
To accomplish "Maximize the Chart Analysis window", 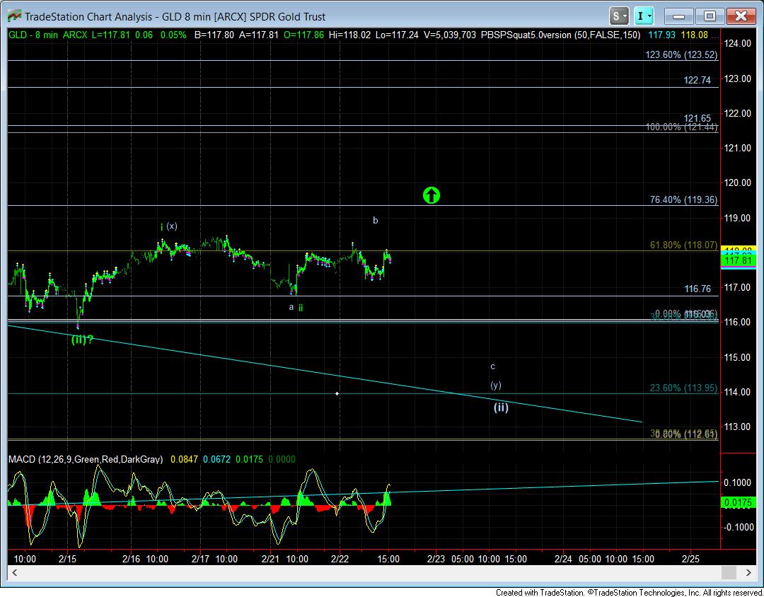I will tap(710, 16).
